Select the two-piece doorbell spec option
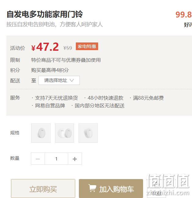The height and width of the screenshot is (198, 192). (65, 133)
